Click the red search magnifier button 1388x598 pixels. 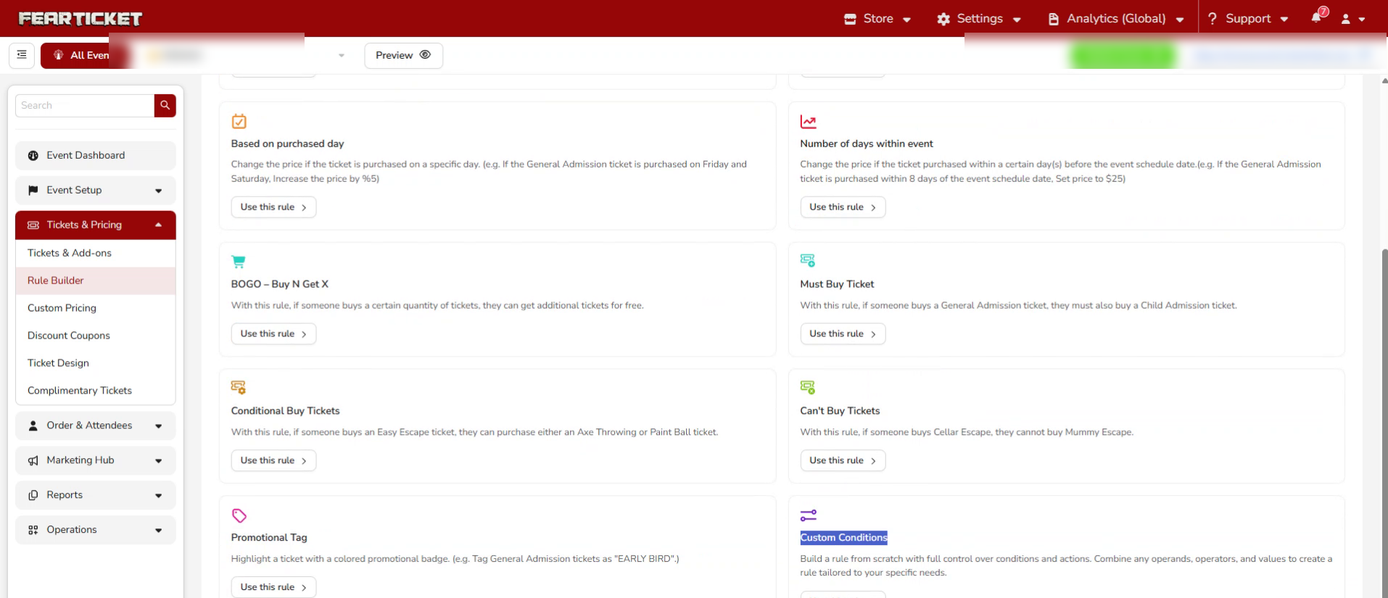[x=165, y=105]
